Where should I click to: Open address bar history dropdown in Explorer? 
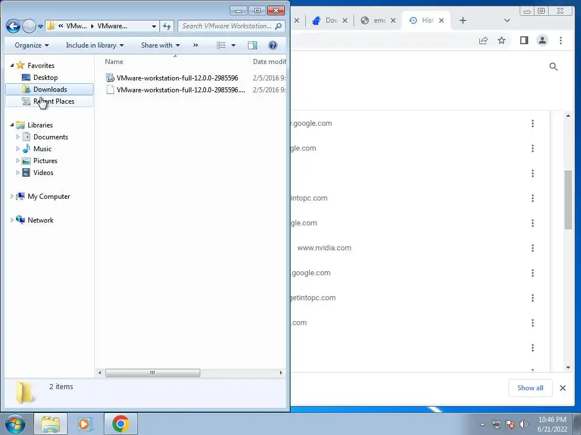154,26
